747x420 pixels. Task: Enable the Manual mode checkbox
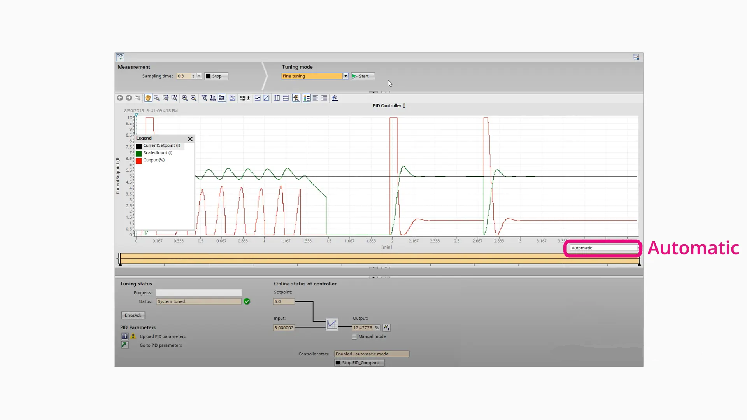coord(354,337)
